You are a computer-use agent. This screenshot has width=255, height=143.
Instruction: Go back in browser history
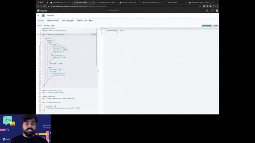[38, 6]
